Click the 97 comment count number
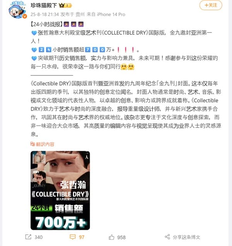 coord(82,237)
